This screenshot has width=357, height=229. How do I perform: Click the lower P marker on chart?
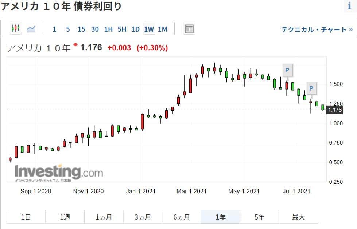(311, 88)
